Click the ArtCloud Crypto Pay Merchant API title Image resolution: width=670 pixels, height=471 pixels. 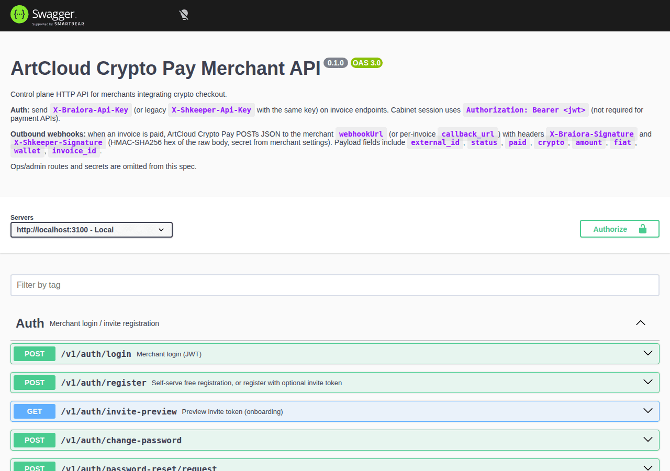click(x=165, y=69)
